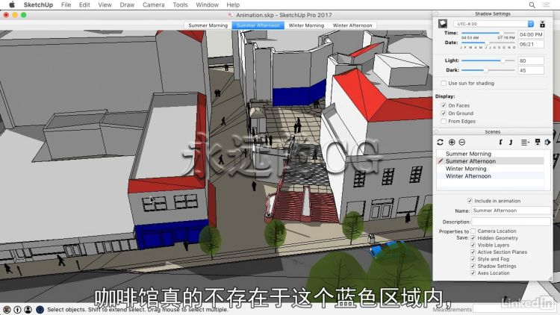Click the Add Scene plus icon
560x315 pixels.
[x=452, y=142]
